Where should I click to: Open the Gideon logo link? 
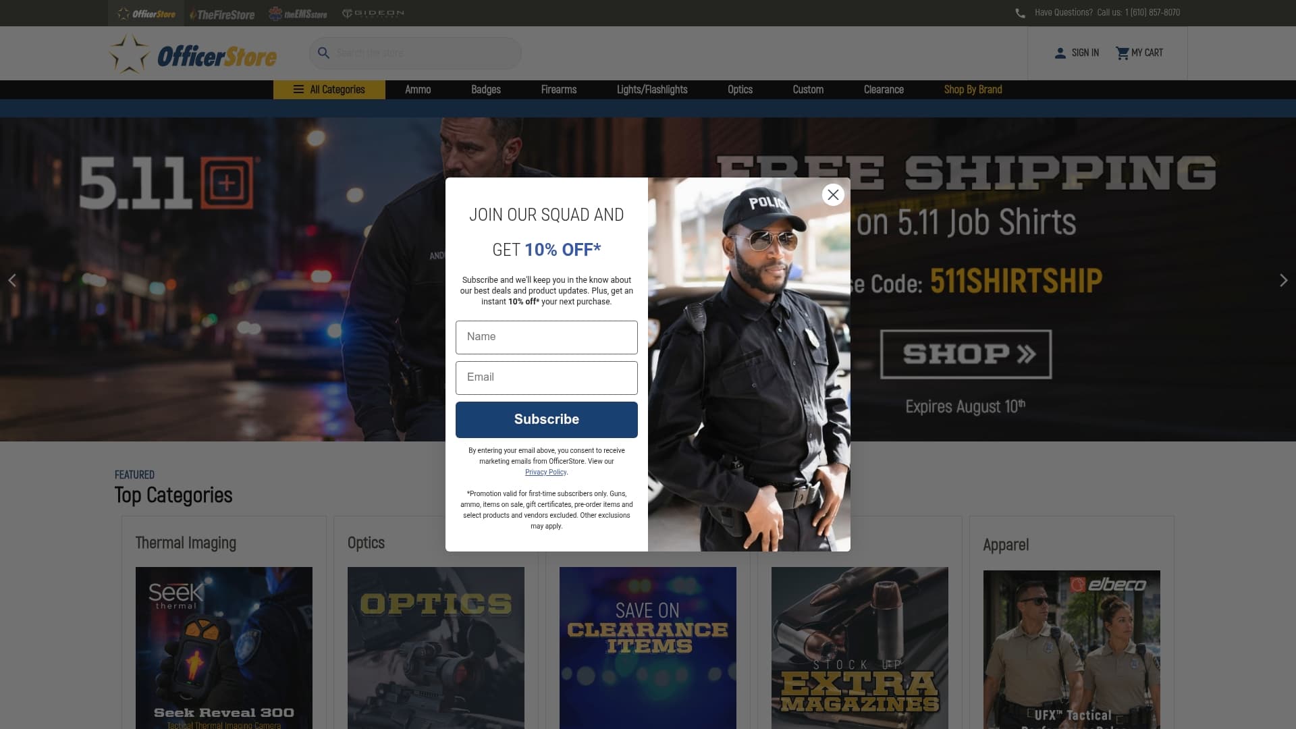(373, 13)
